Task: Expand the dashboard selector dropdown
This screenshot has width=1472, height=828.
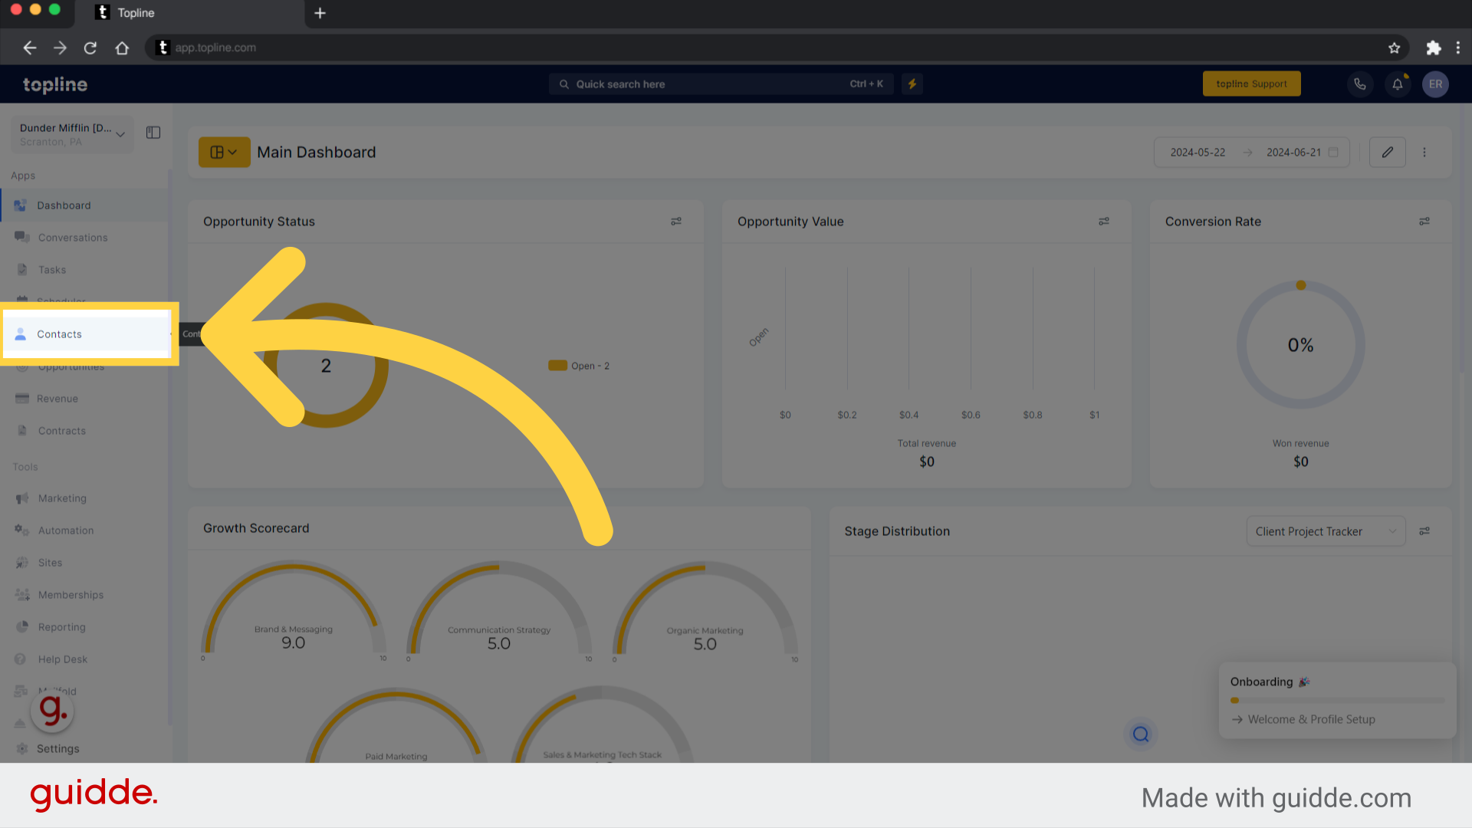Action: (x=222, y=152)
